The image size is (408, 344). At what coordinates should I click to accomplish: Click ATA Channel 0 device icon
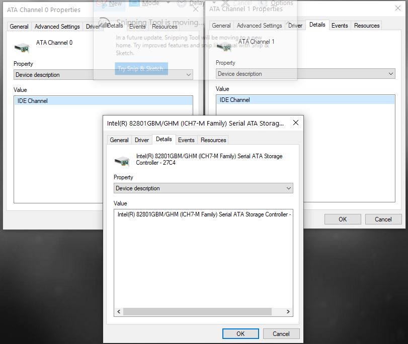[x=22, y=48]
